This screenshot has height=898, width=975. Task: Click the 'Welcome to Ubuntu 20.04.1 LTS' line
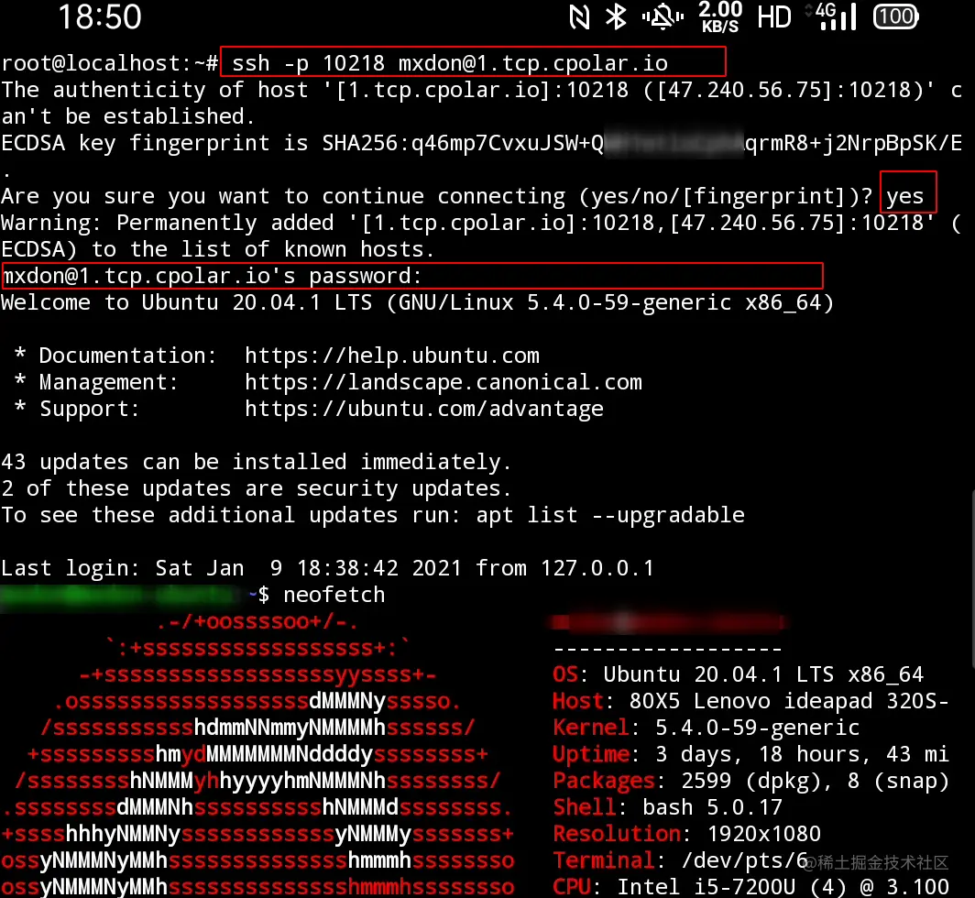point(417,302)
